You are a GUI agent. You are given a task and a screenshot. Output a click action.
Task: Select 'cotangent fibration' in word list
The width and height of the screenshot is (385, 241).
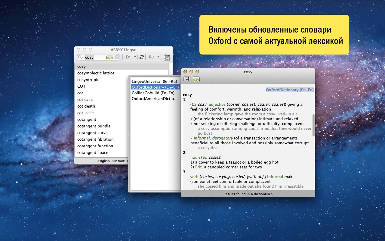coord(101,139)
